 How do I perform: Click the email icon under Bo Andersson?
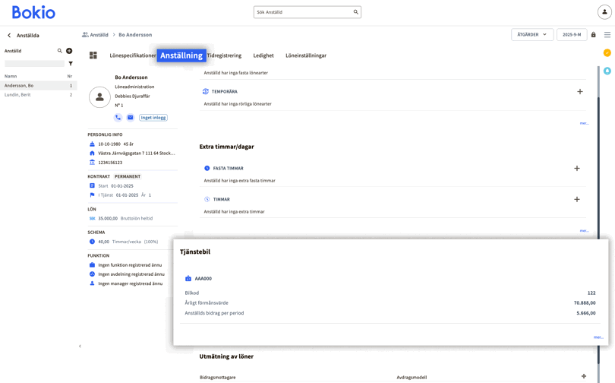click(130, 118)
